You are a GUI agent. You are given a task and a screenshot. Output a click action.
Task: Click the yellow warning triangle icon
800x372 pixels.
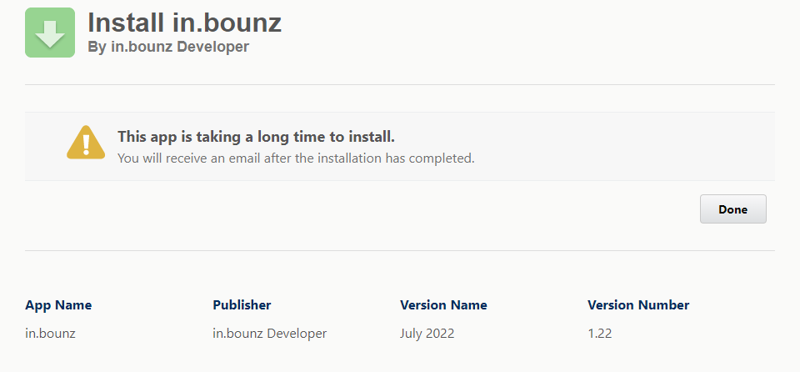click(x=86, y=143)
